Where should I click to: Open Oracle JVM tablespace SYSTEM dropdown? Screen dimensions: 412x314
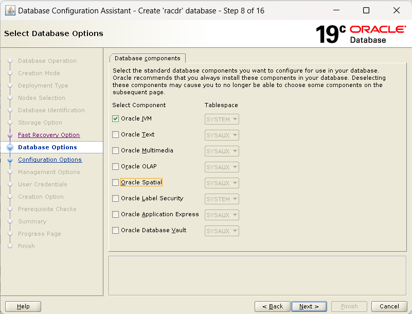pyautogui.click(x=222, y=119)
